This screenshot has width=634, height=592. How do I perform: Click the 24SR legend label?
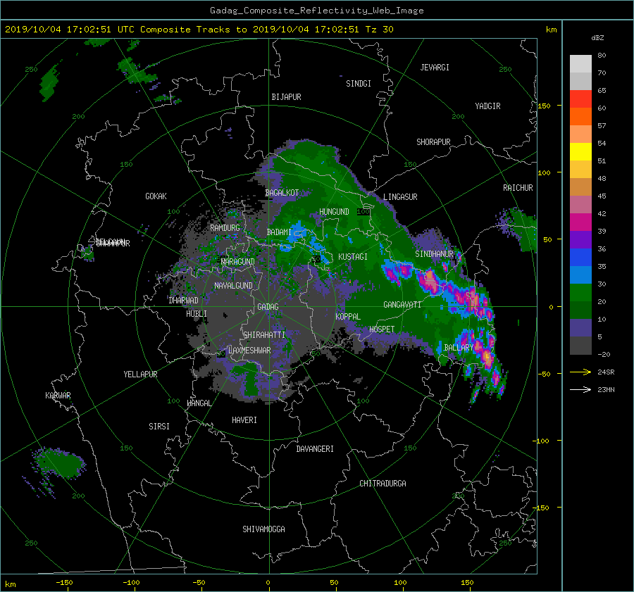[606, 372]
